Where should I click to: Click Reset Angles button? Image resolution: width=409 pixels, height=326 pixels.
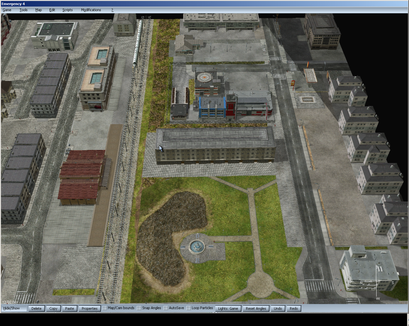click(x=256, y=308)
